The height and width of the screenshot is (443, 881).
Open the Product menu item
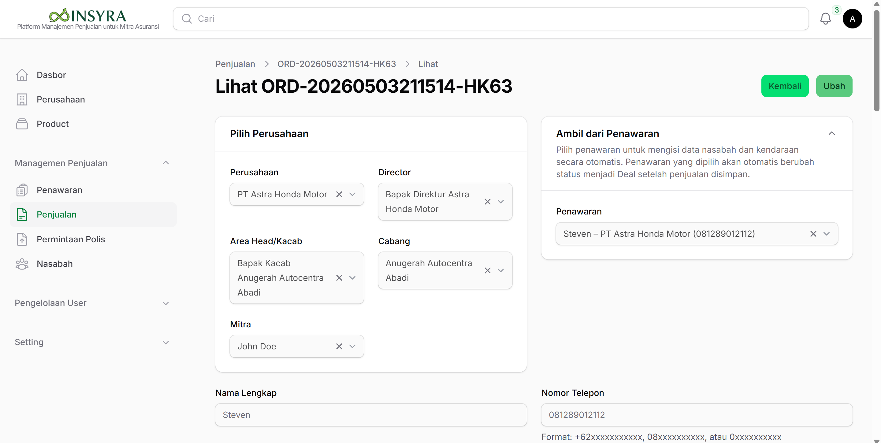click(x=93, y=124)
